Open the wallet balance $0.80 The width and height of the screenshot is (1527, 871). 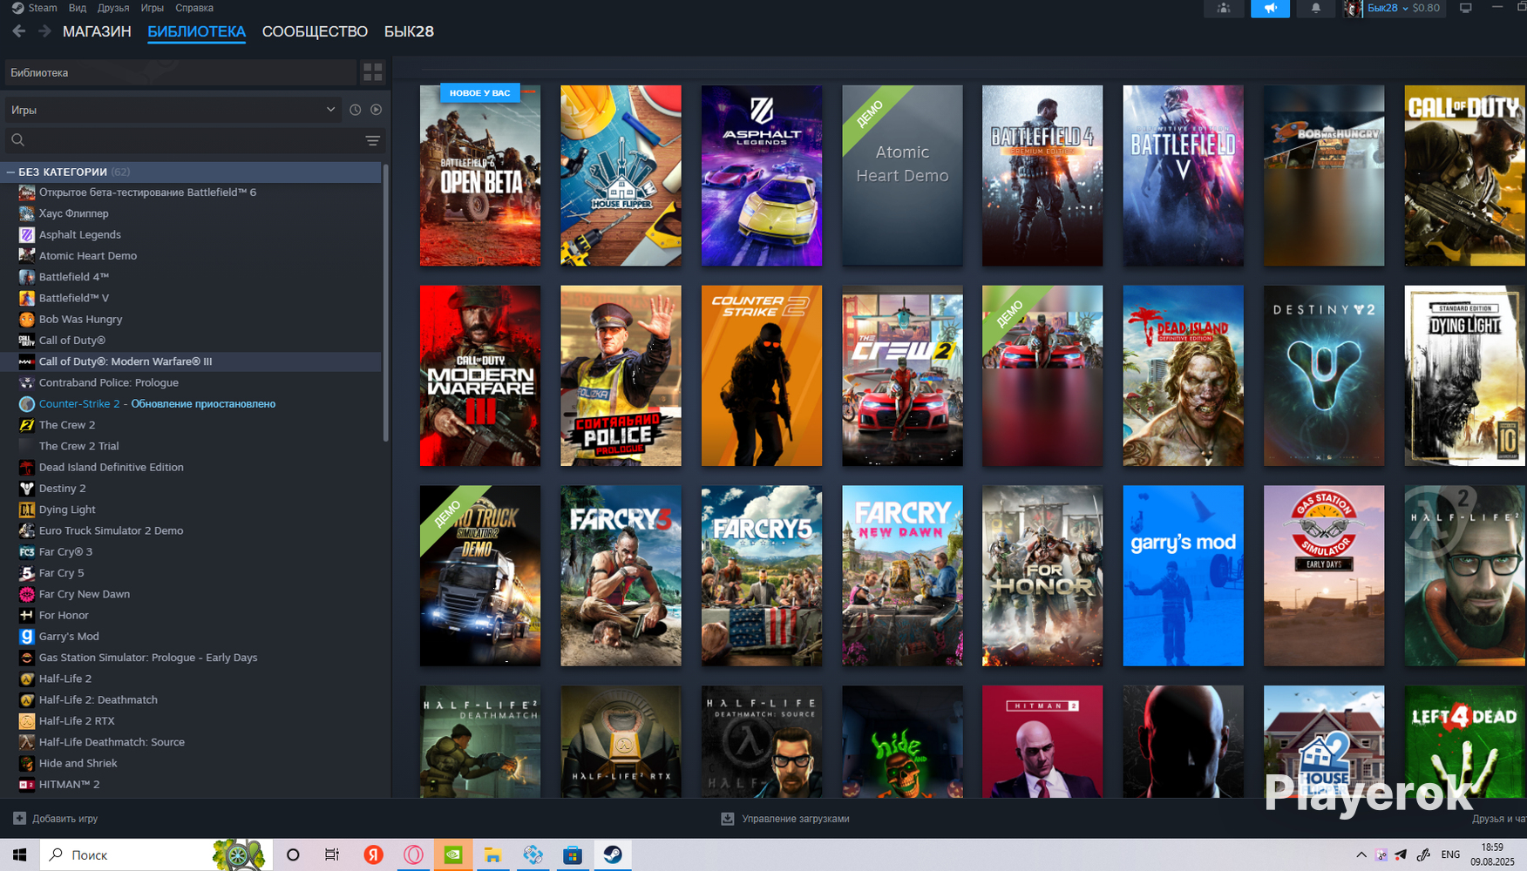click(1426, 8)
